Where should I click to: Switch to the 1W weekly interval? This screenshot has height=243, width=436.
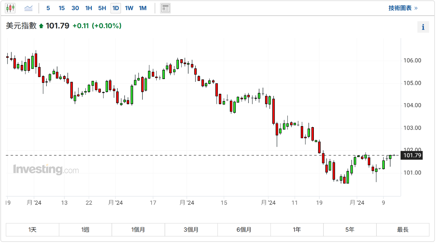click(129, 8)
